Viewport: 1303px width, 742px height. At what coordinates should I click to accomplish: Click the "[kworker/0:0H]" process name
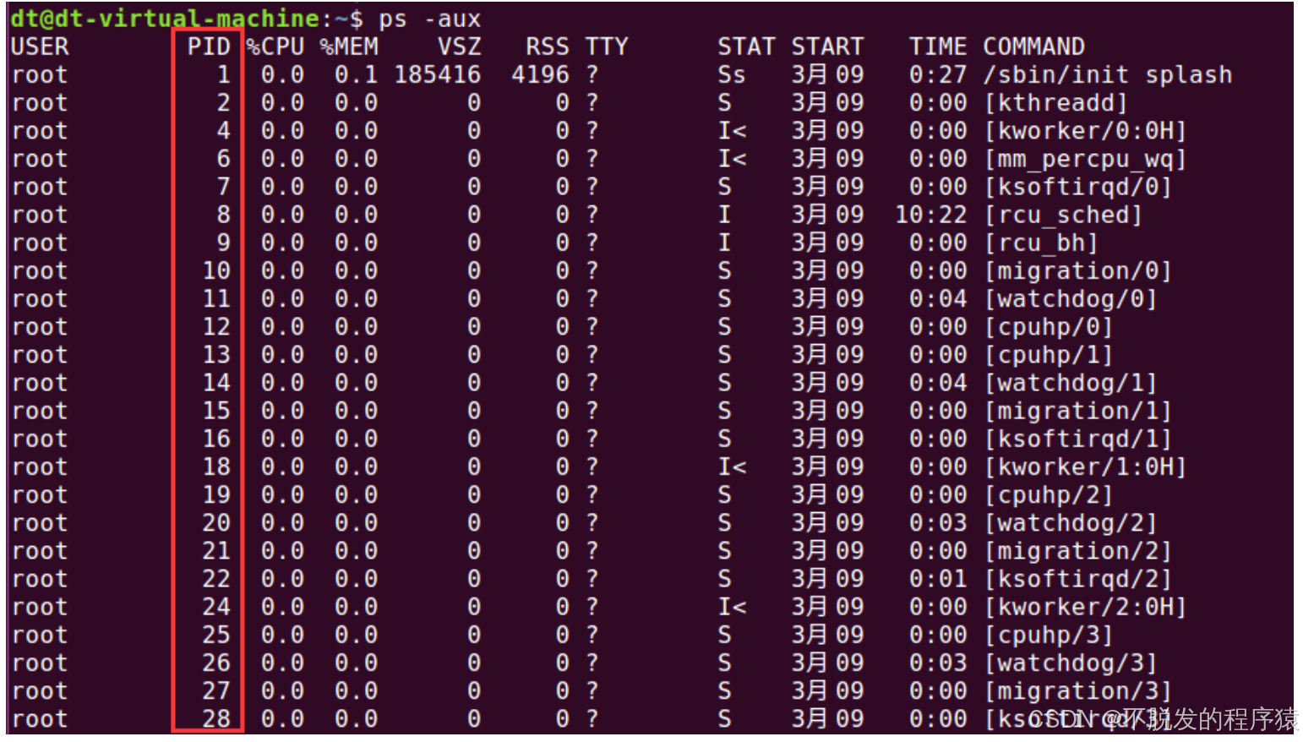[x=1086, y=130]
